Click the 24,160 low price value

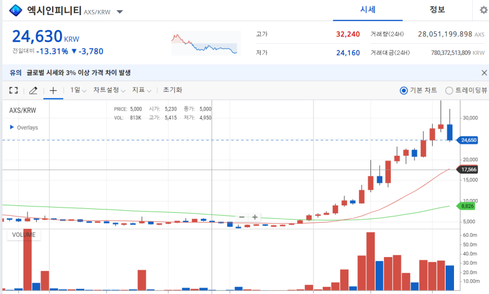[348, 53]
